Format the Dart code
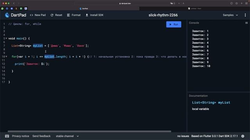The height and width of the screenshot is (140, 250). coord(74,15)
